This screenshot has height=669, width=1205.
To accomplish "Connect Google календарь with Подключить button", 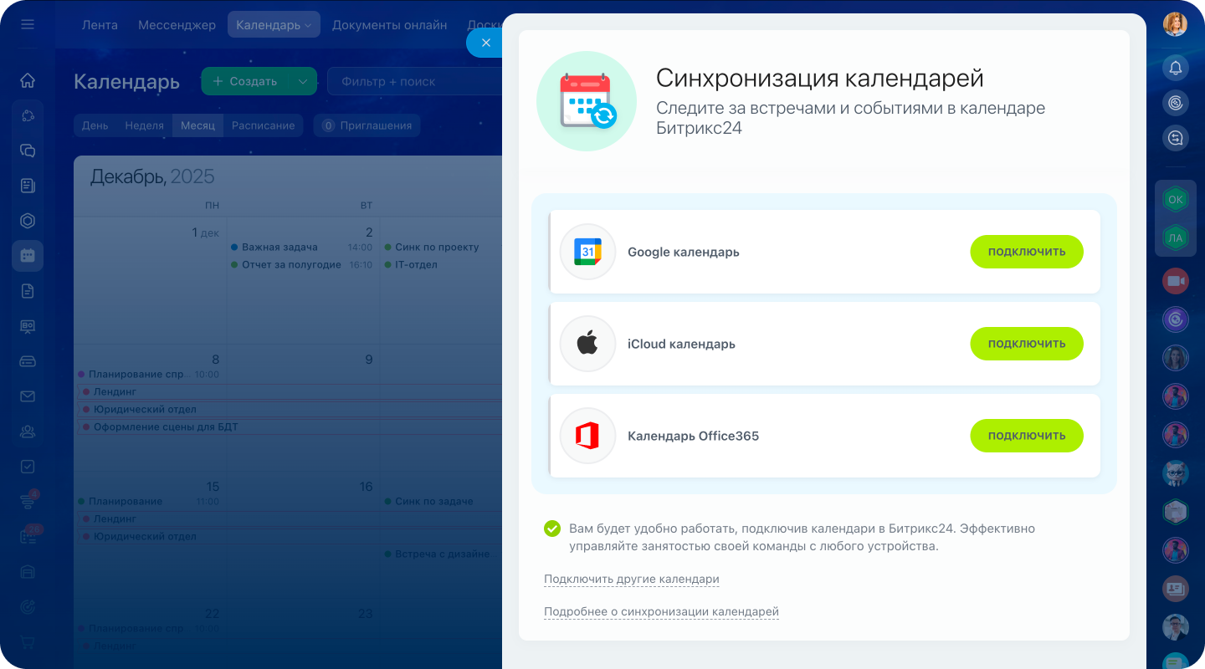I will pyautogui.click(x=1026, y=252).
